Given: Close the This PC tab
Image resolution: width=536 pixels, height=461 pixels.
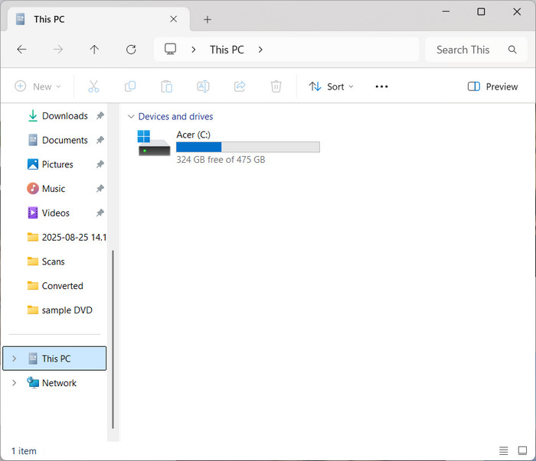Looking at the screenshot, I should (x=174, y=19).
